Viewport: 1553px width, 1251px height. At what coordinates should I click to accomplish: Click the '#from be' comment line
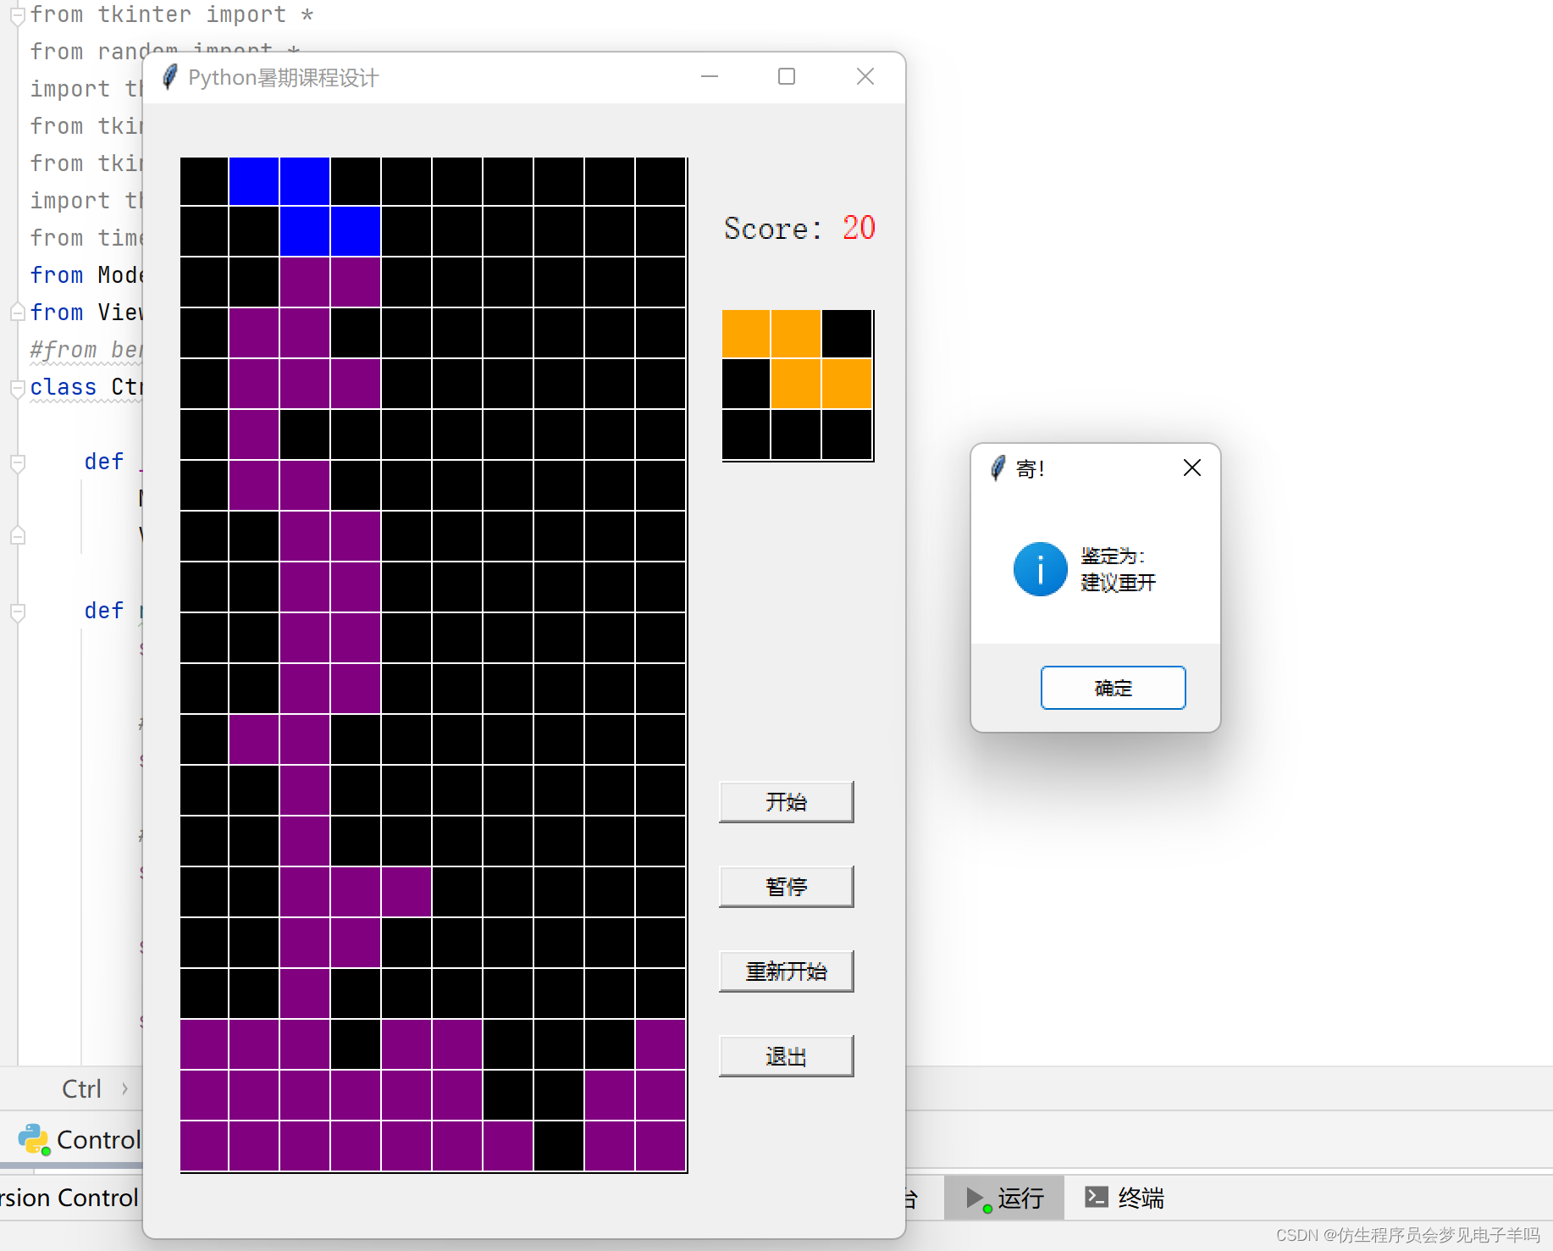86,350
